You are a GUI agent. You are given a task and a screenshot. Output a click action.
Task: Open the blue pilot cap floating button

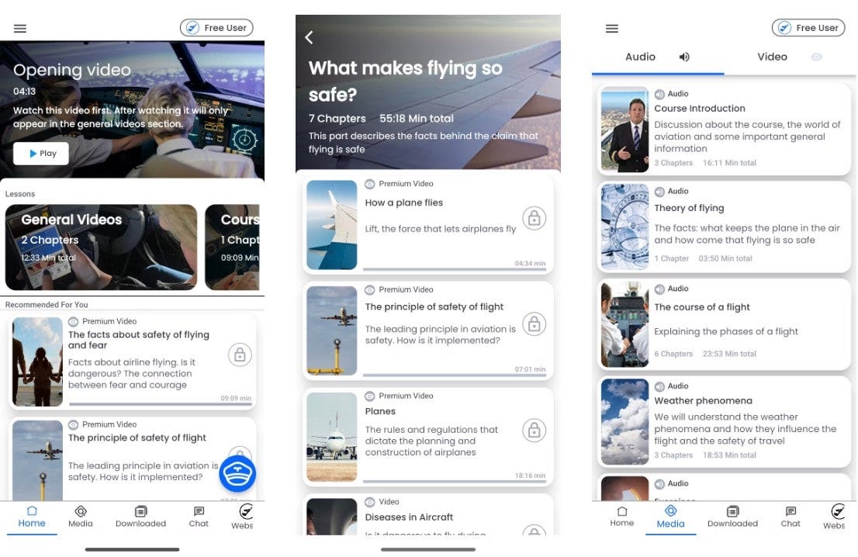point(237,474)
